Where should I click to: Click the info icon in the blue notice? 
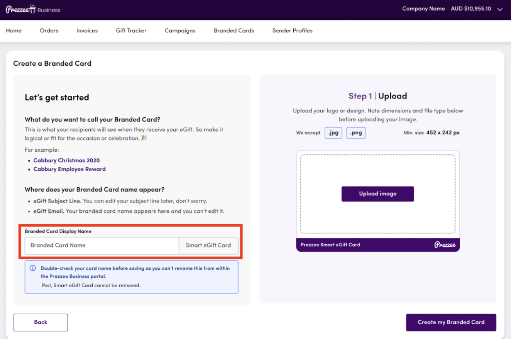coord(33,268)
